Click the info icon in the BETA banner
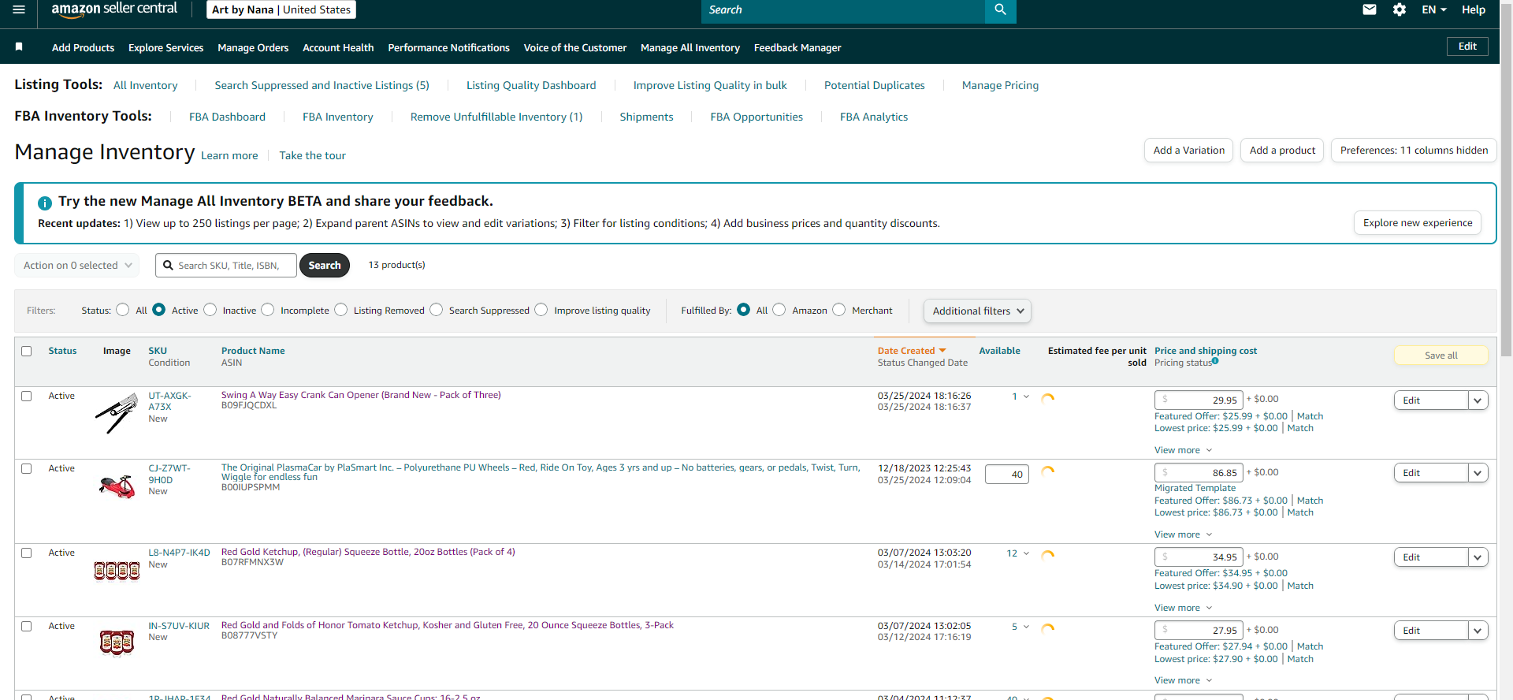Image resolution: width=1513 pixels, height=700 pixels. click(45, 203)
